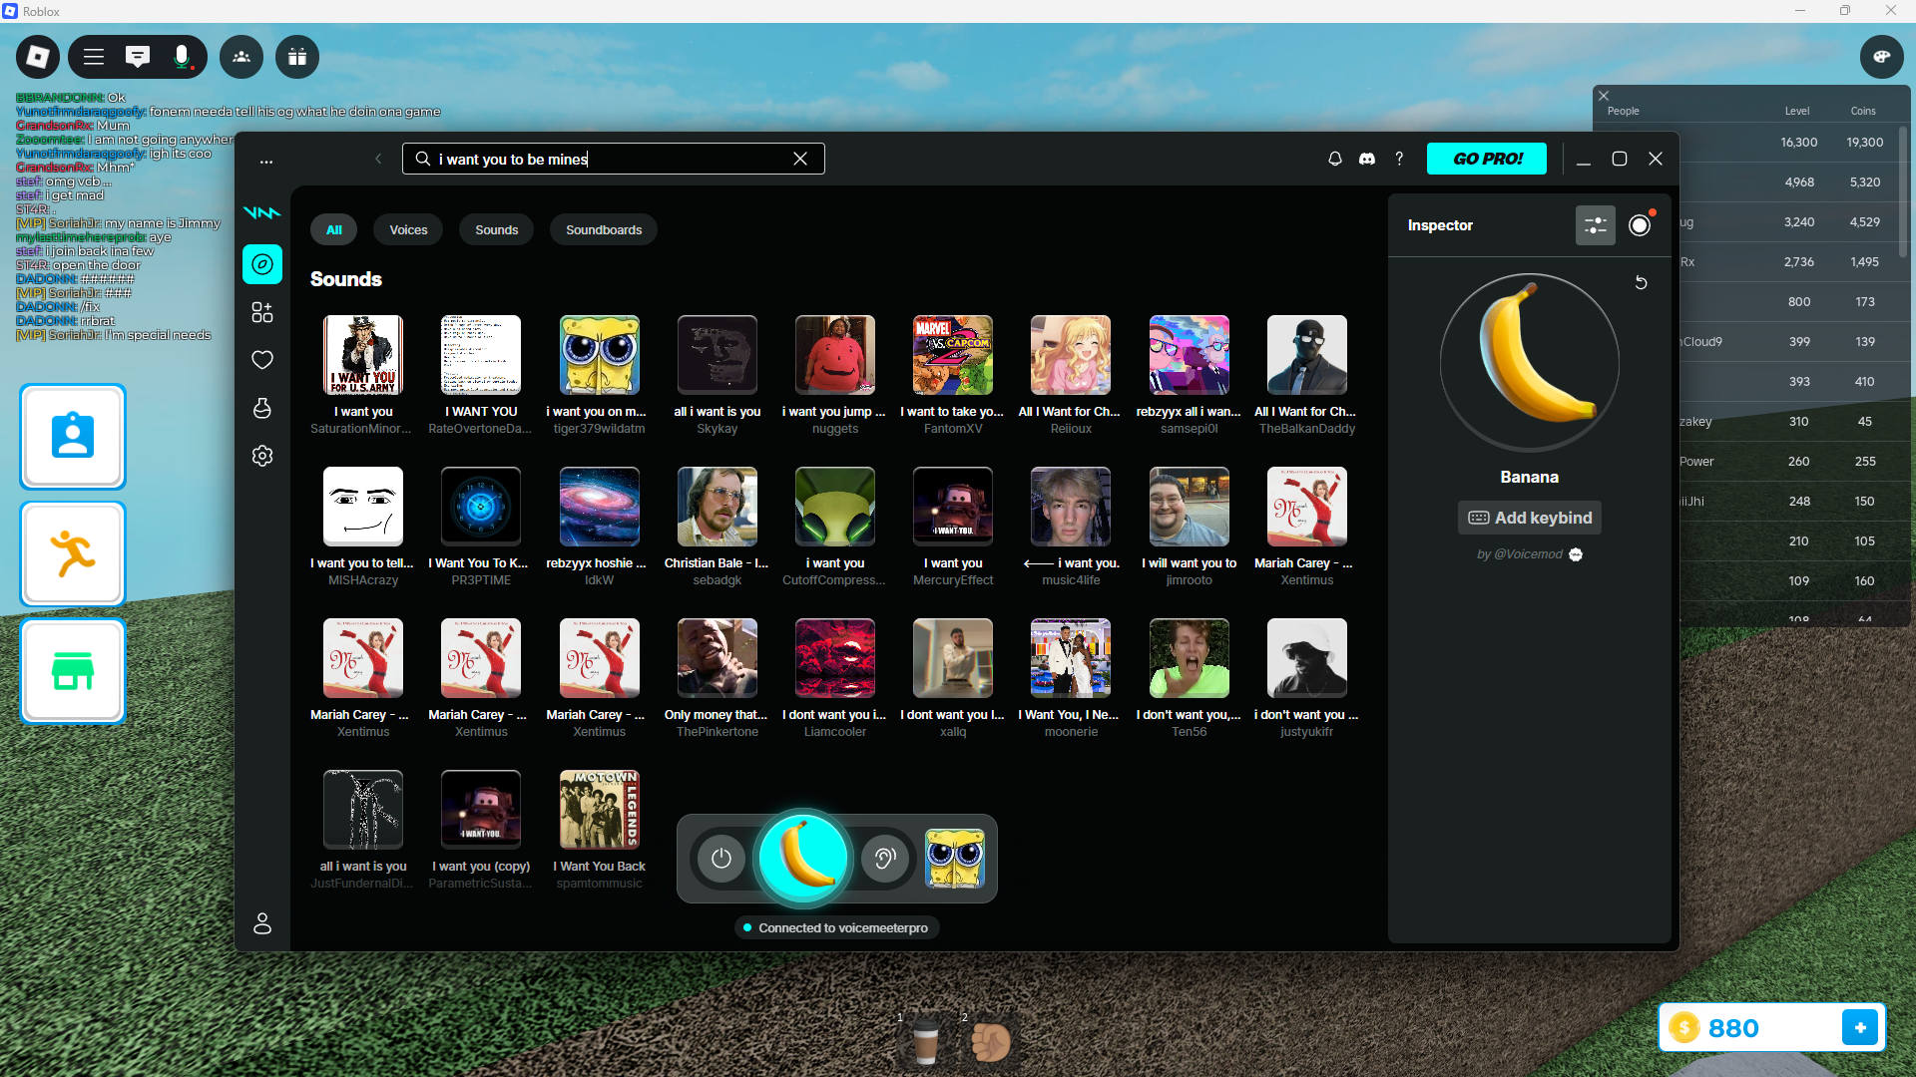Screen dimensions: 1916x1077
Task: Click the GO PRO! button
Action: 1486,159
